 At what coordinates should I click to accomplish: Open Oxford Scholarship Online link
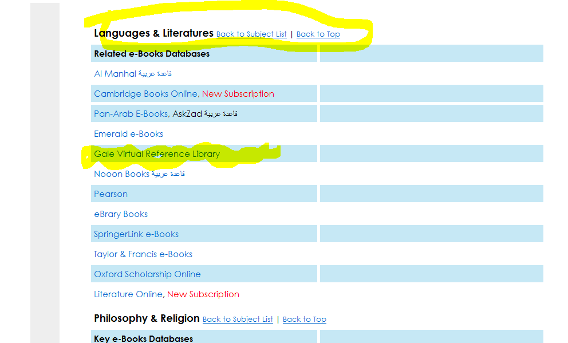[x=147, y=274]
